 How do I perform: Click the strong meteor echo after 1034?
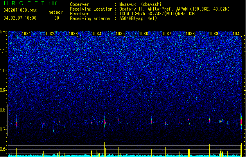pos(105,122)
